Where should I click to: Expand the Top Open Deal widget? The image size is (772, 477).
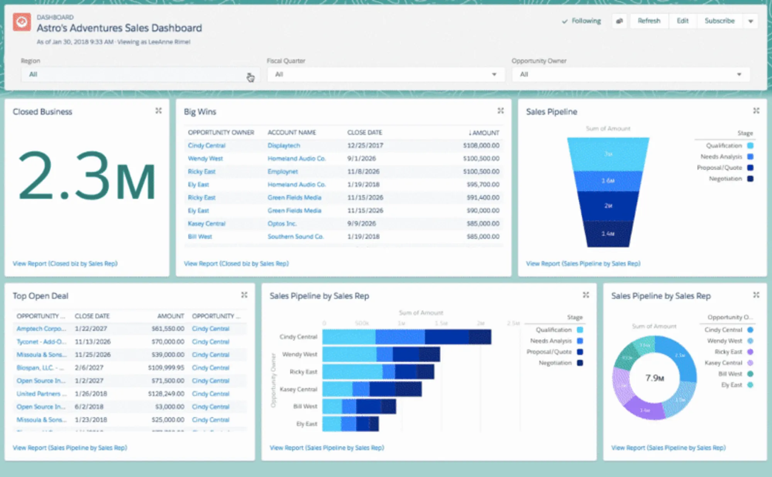[x=244, y=295]
